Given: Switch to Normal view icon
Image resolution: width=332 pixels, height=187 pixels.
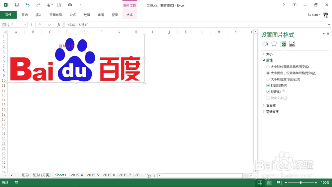Looking at the screenshot, I should (260, 183).
